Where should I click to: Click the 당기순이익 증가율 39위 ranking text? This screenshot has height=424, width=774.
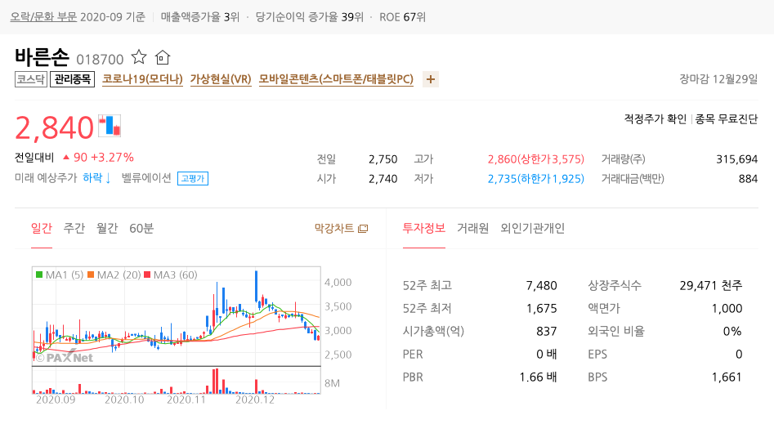tap(310, 17)
